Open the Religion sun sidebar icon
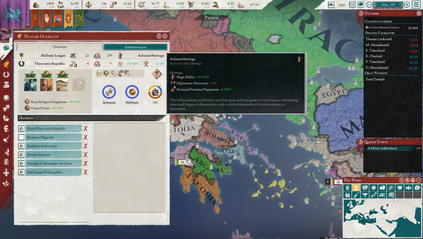The width and height of the screenshot is (423, 239). coord(6,97)
